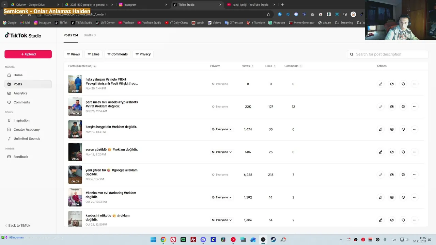This screenshot has width=436, height=245.
Task: Open privacy dropdown for 'kardeşini etiketle' post
Action: (222, 220)
